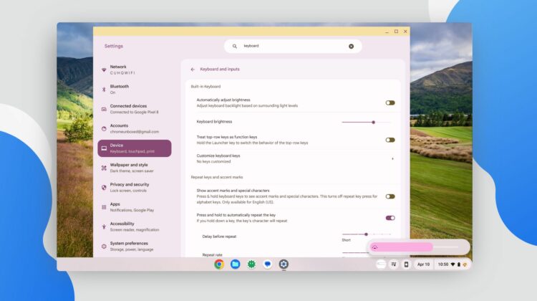Click the back arrow beside Keyboard and inputs
This screenshot has height=301, width=537.
[x=193, y=70]
